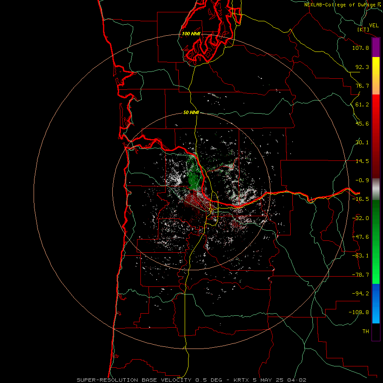383x383 pixels.
Task: Click the -32.0 velocity scale value
Action: pos(360,218)
